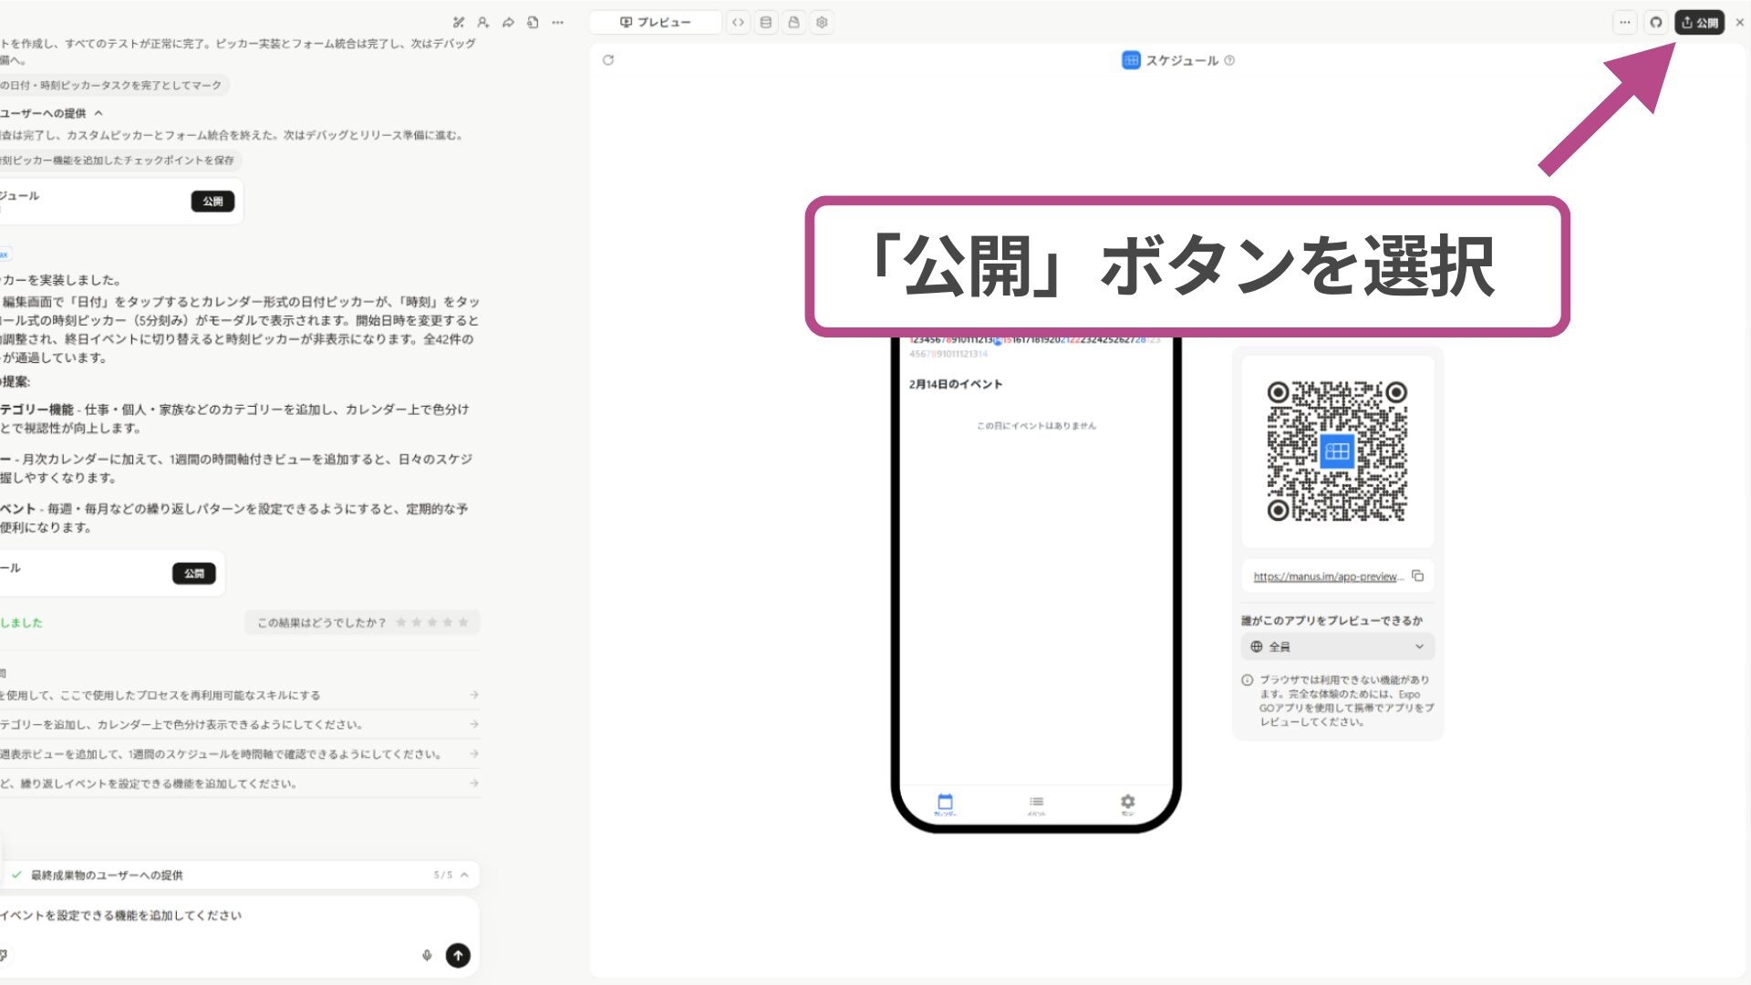Open the database panel icon

click(766, 22)
